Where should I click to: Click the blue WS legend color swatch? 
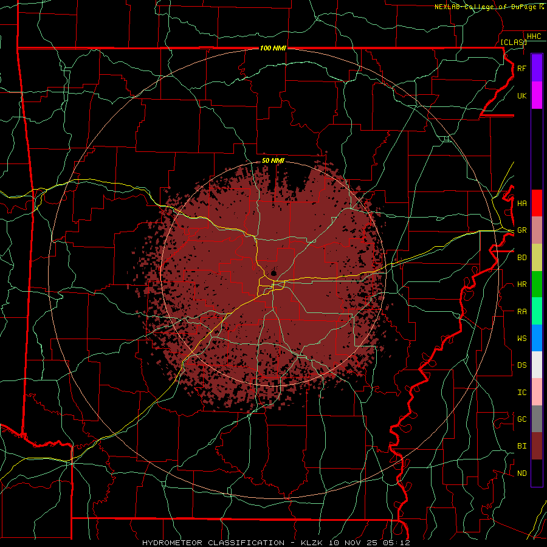click(537, 338)
